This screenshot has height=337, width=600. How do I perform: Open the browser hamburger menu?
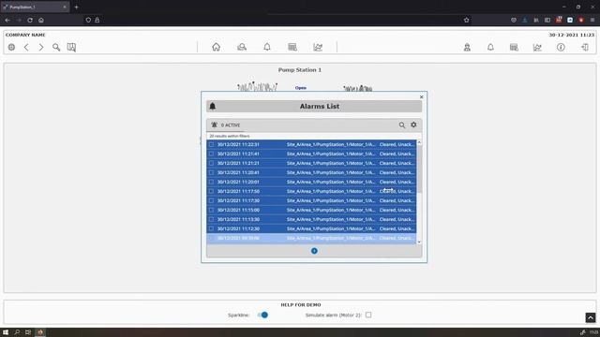pos(592,20)
